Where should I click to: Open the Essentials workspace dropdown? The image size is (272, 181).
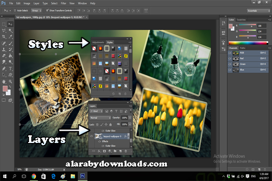pos(258,11)
